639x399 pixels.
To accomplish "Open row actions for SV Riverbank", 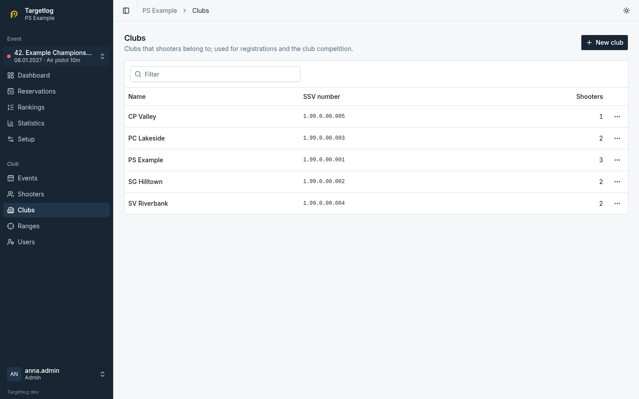I will (x=617, y=203).
